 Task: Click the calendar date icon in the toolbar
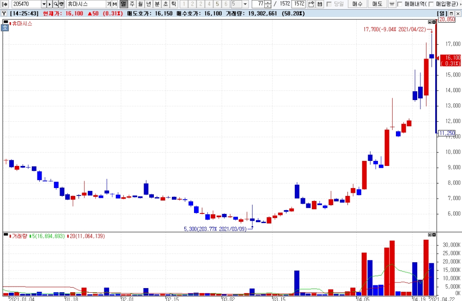click(319, 4)
